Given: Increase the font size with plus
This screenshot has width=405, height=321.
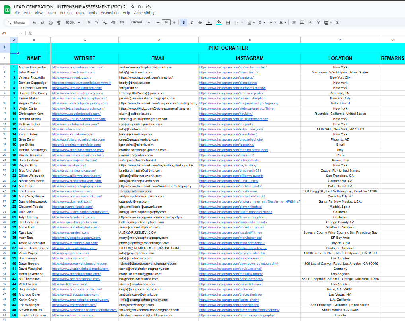Looking at the screenshot, I should tap(174, 23).
